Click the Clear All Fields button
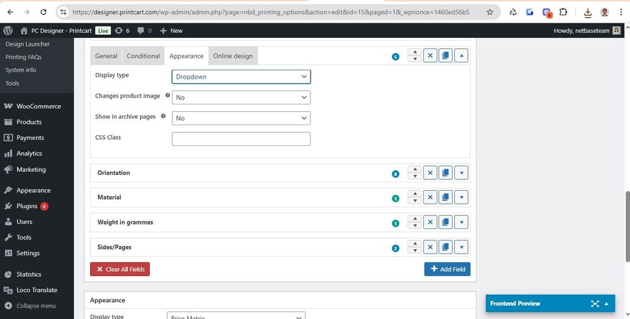The width and height of the screenshot is (630, 319). click(120, 269)
